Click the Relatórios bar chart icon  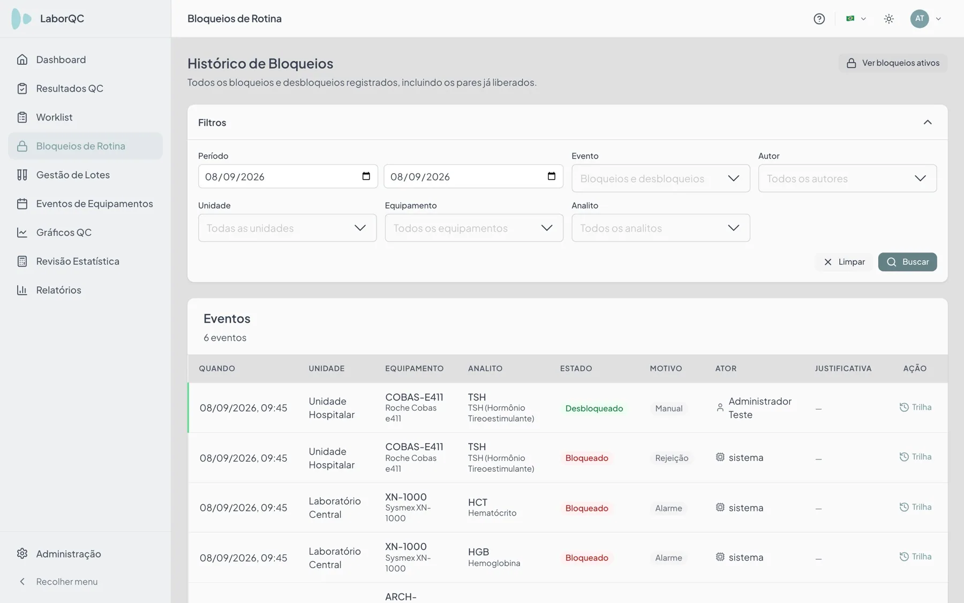pyautogui.click(x=22, y=290)
